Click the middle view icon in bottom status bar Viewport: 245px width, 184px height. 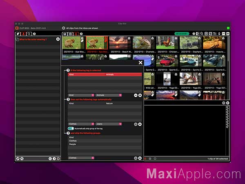click(x=150, y=159)
